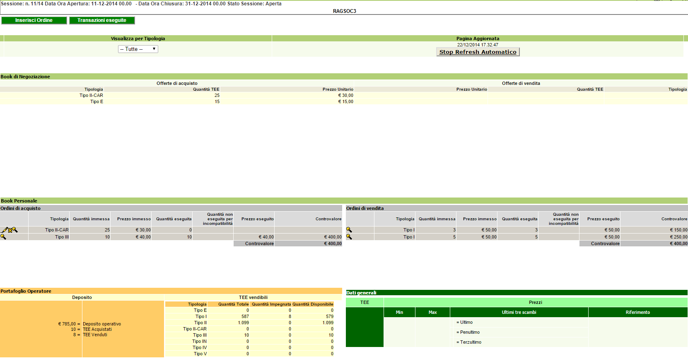Open details magnifier for Tipo II-CAR buy order

click(15, 230)
